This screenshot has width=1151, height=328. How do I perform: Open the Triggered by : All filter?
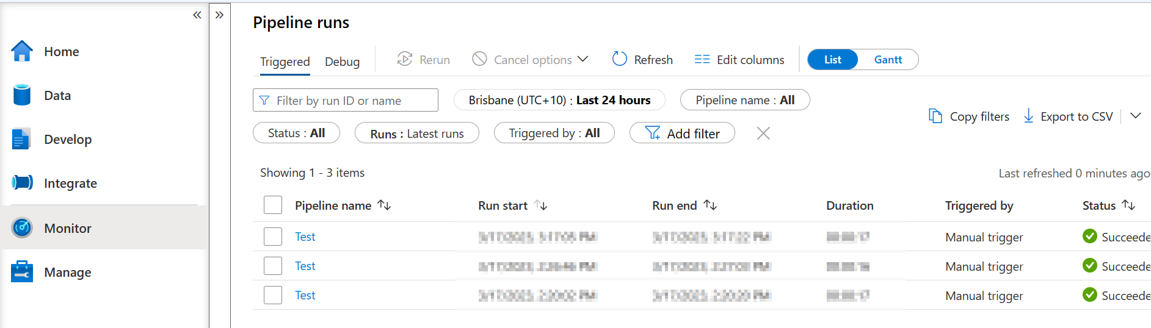[x=554, y=133]
